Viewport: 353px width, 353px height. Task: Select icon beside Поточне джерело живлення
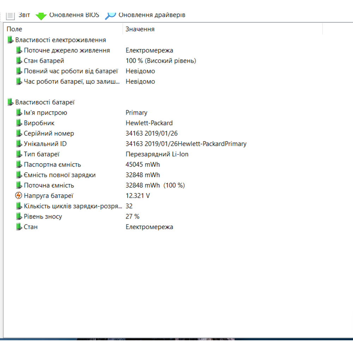pyautogui.click(x=19, y=50)
